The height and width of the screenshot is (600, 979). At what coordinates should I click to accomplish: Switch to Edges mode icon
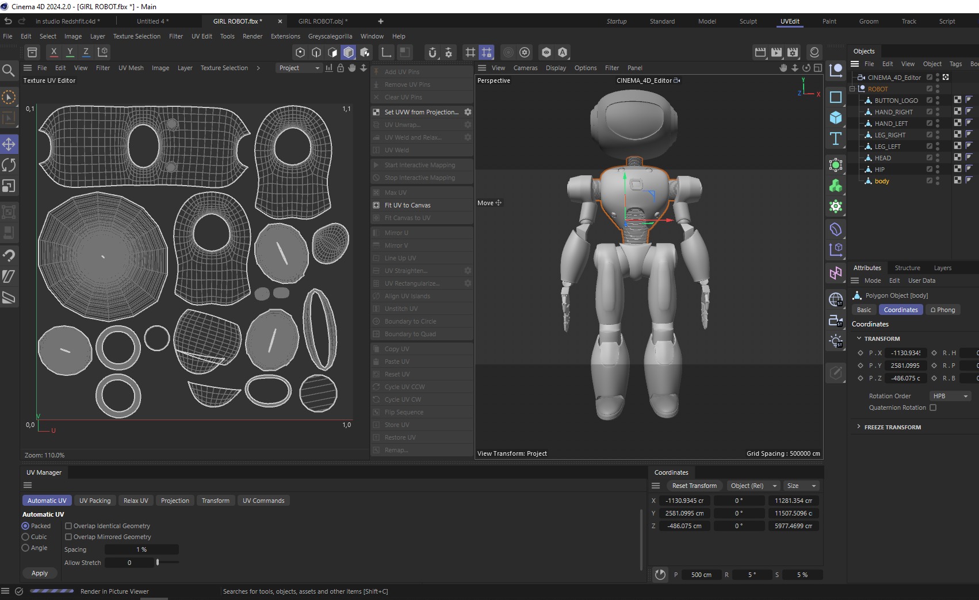coord(316,52)
